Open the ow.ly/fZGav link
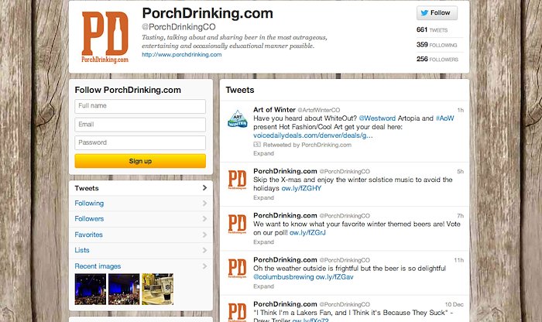The height and width of the screenshot is (322, 542). tap(334, 277)
